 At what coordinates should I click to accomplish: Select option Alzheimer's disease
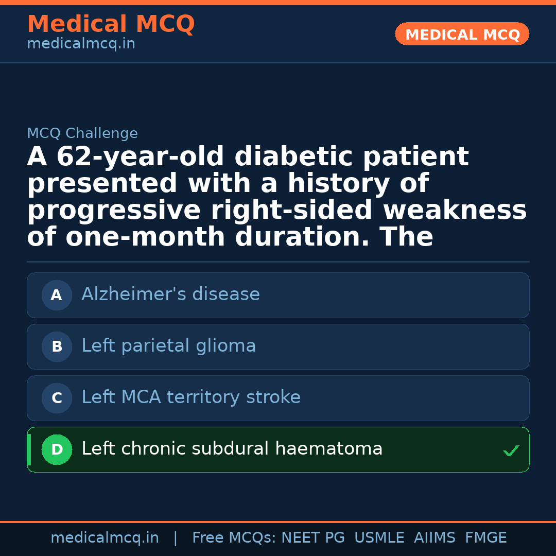(170, 294)
